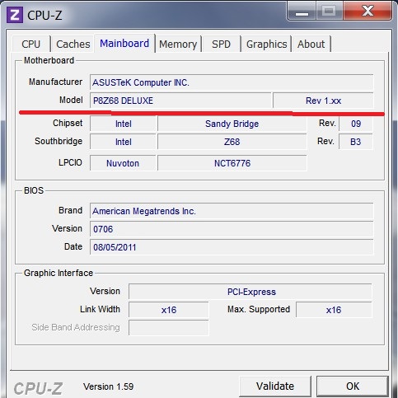Select the Mainboard tab
This screenshot has width=398, height=398.
click(x=124, y=43)
